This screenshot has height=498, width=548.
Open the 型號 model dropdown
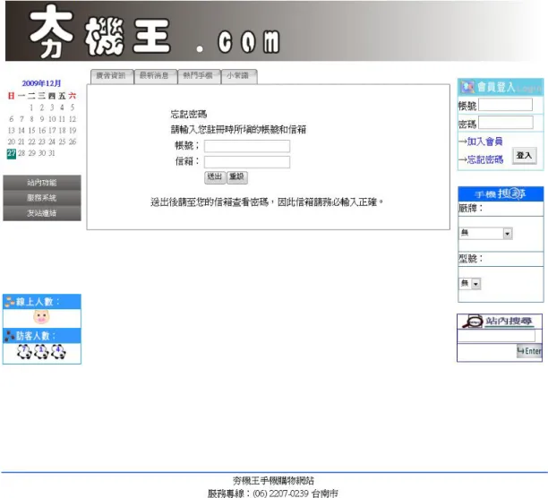470,283
